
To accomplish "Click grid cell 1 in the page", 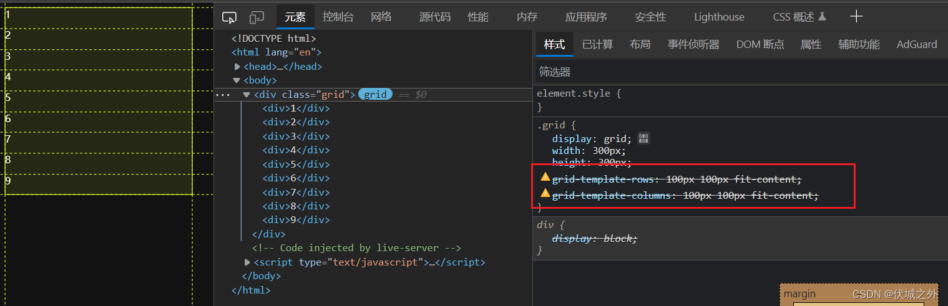I will pos(99,18).
